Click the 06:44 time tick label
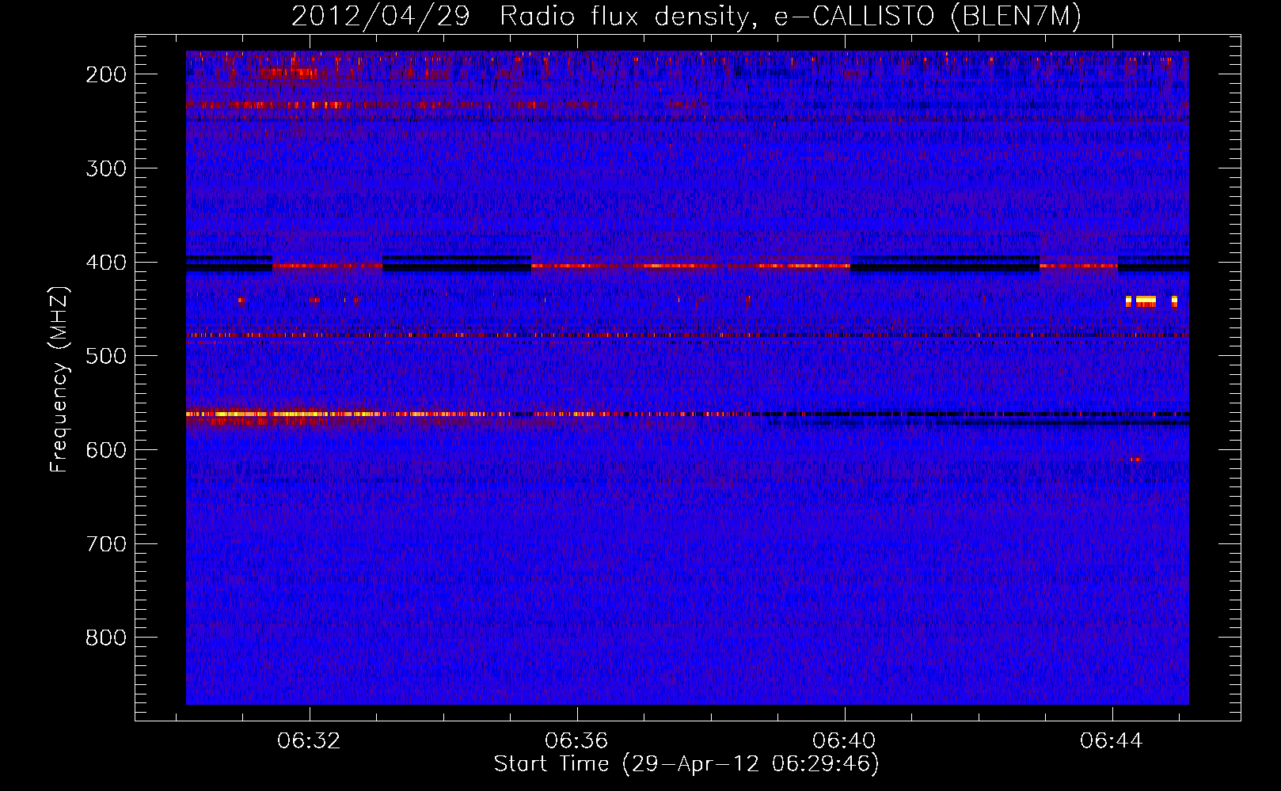The width and height of the screenshot is (1281, 791). click(1112, 740)
